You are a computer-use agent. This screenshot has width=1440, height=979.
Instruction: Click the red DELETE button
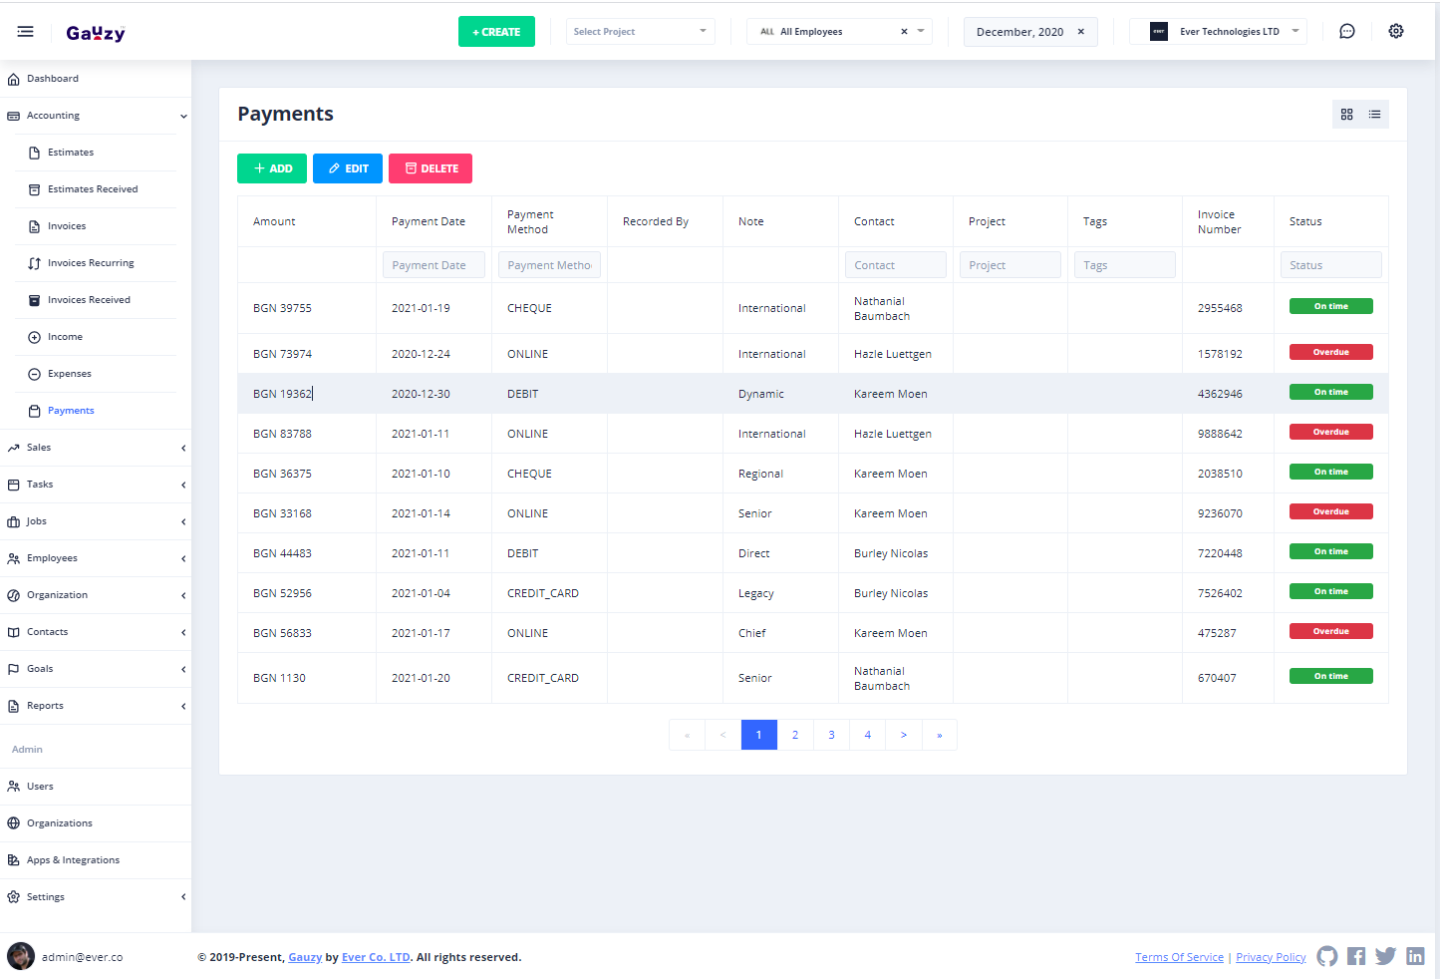point(431,168)
